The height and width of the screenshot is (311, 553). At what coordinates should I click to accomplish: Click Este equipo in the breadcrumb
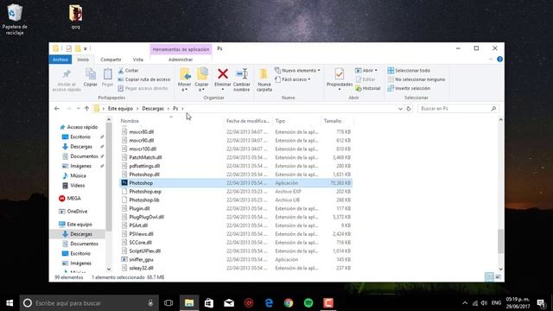pyautogui.click(x=121, y=109)
